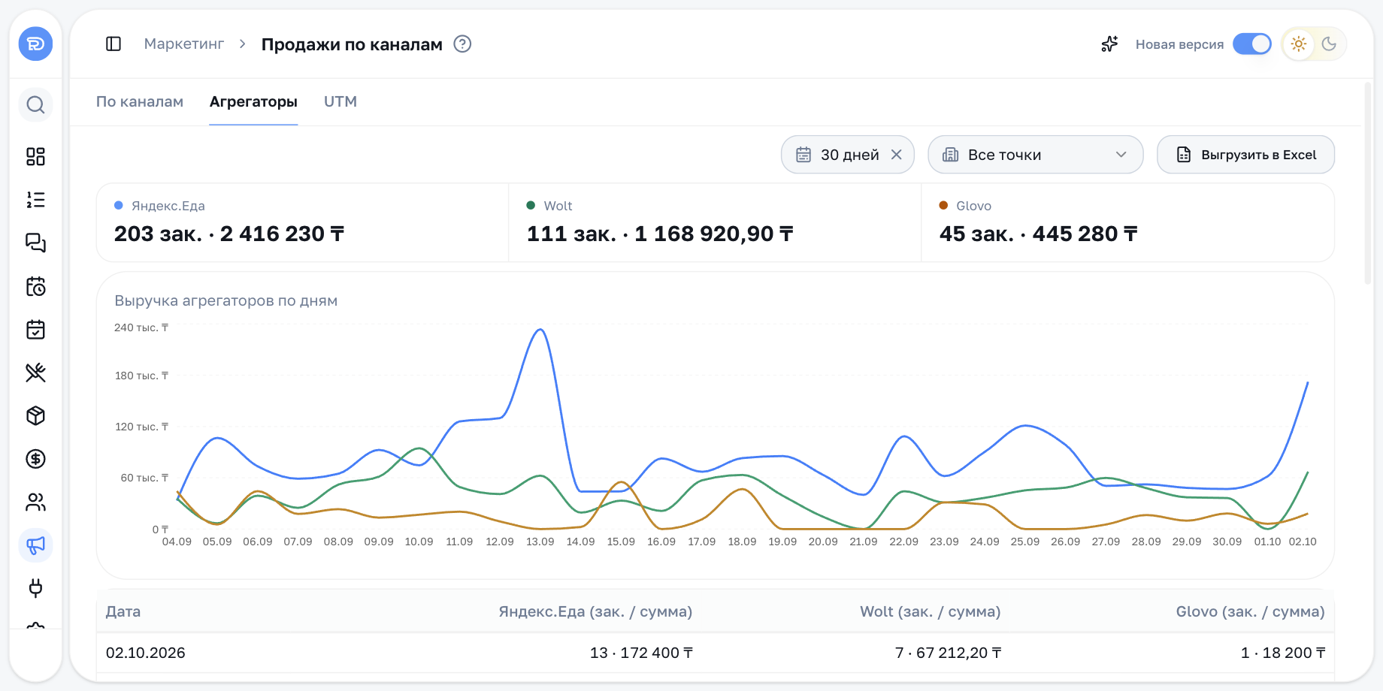1383x691 pixels.
Task: Clear the 30 дней filter with X
Action: pyautogui.click(x=897, y=155)
